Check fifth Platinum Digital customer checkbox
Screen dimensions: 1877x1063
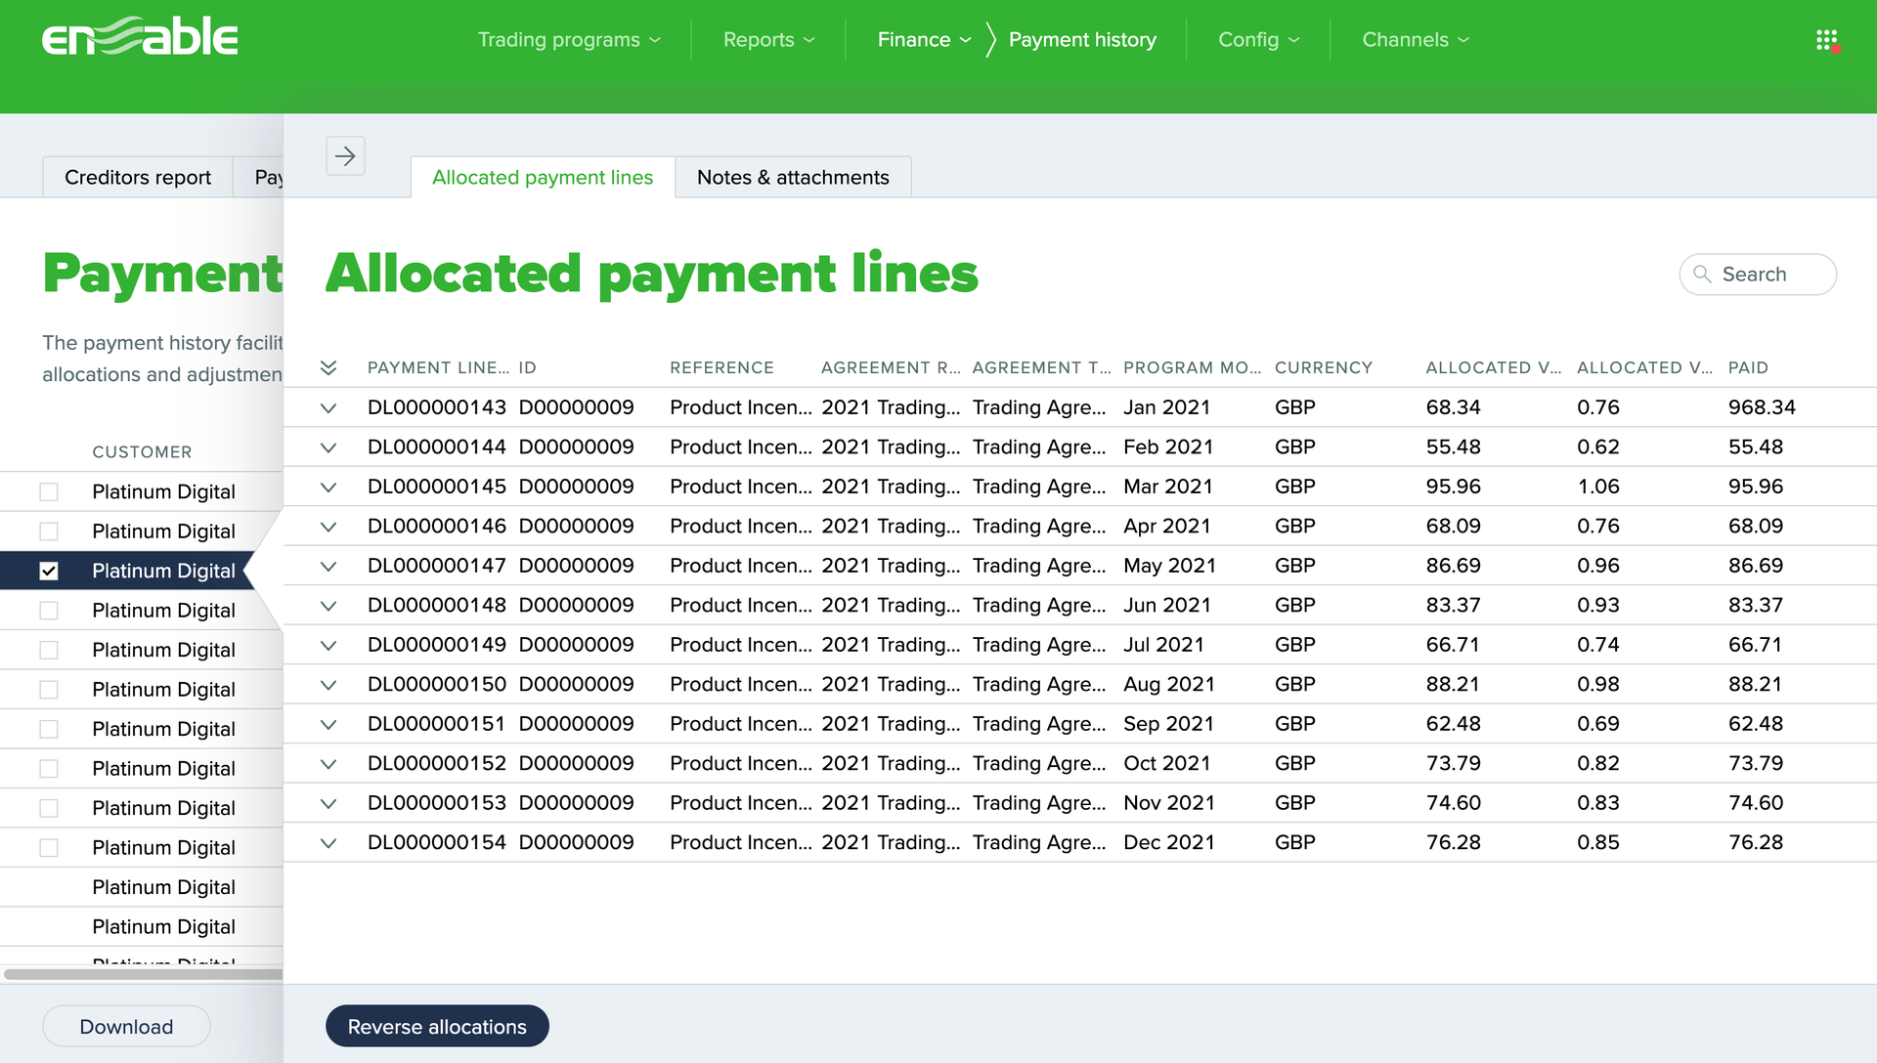pyautogui.click(x=49, y=651)
